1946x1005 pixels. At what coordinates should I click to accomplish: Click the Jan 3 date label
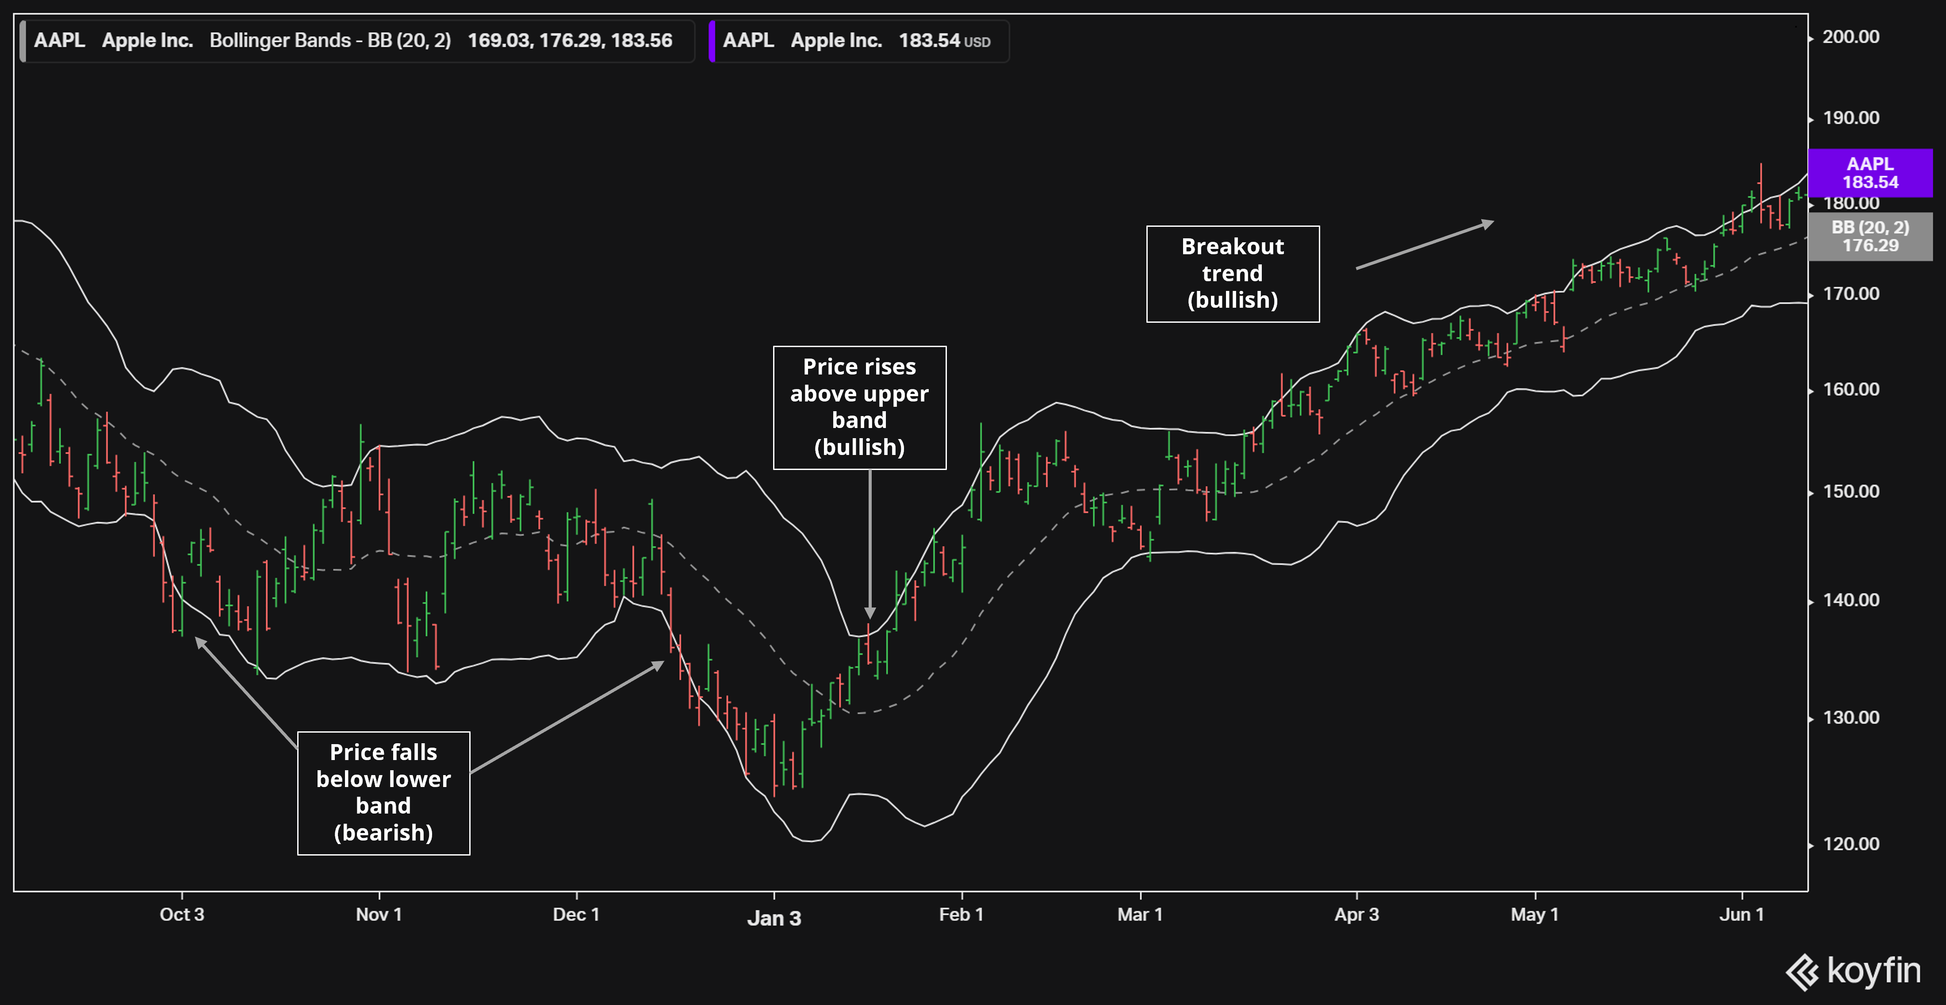coord(774,918)
